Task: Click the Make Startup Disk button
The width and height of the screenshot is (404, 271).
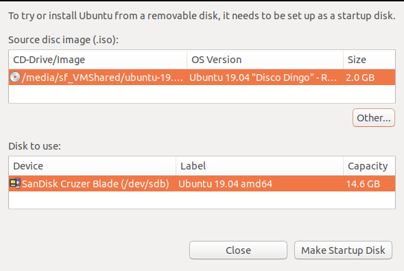Action: pos(343,250)
